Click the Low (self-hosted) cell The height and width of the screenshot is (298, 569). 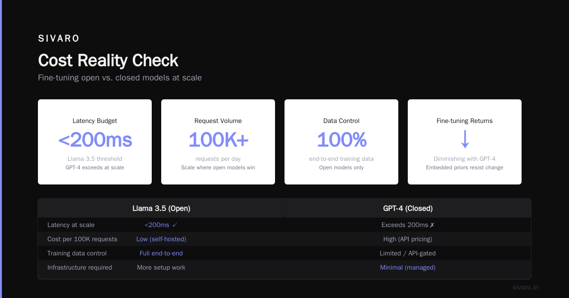coord(161,239)
